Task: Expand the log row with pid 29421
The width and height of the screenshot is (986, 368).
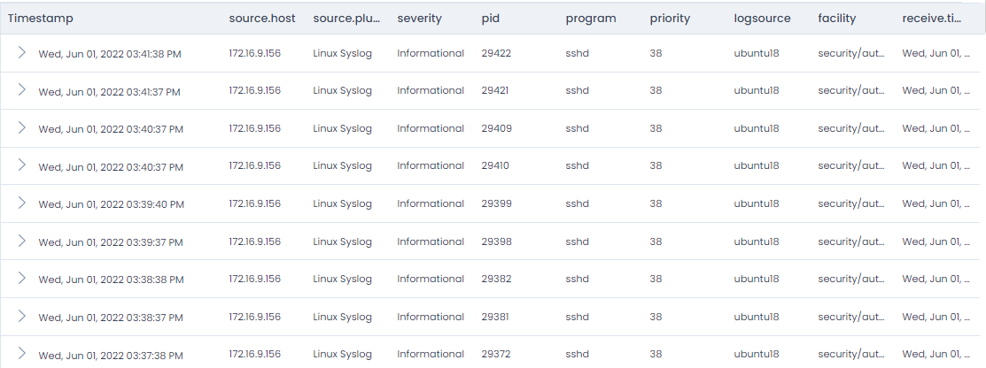Action: tap(22, 90)
